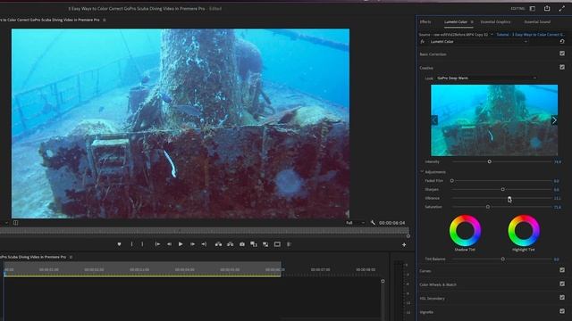Click the Sharpen slider handle
Image resolution: width=572 pixels, height=321 pixels.
pyautogui.click(x=503, y=189)
